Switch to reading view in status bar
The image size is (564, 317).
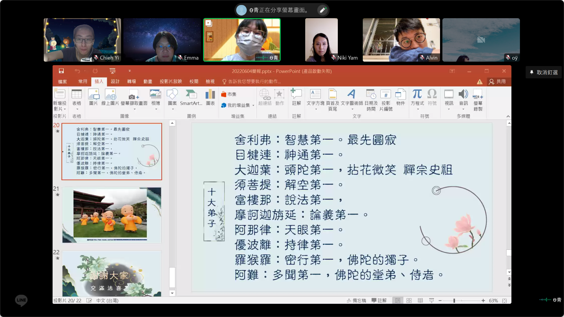click(420, 300)
